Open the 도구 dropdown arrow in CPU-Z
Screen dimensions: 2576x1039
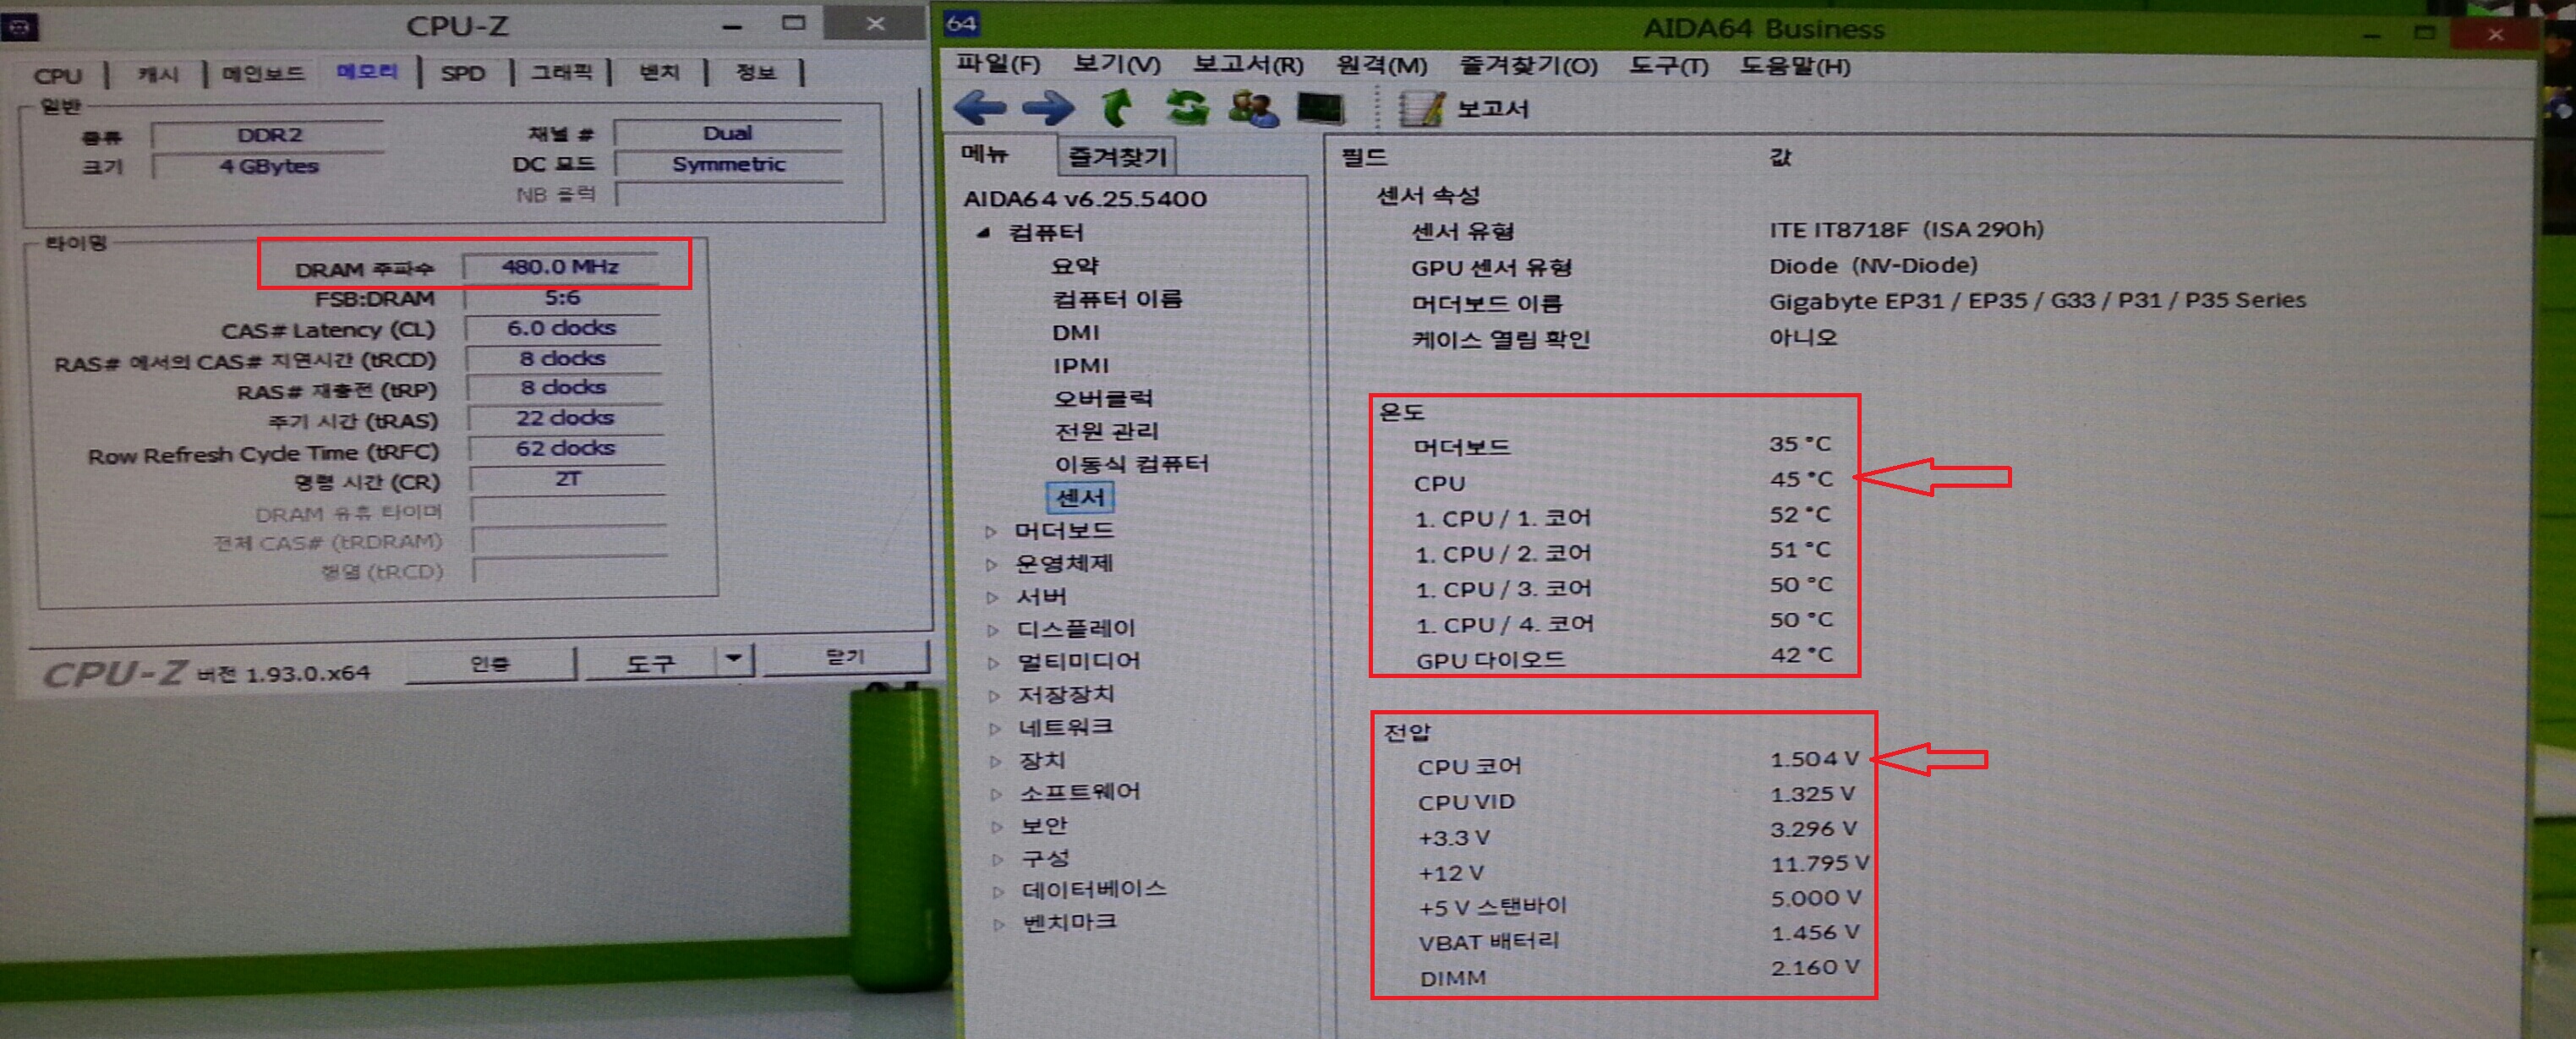click(735, 658)
